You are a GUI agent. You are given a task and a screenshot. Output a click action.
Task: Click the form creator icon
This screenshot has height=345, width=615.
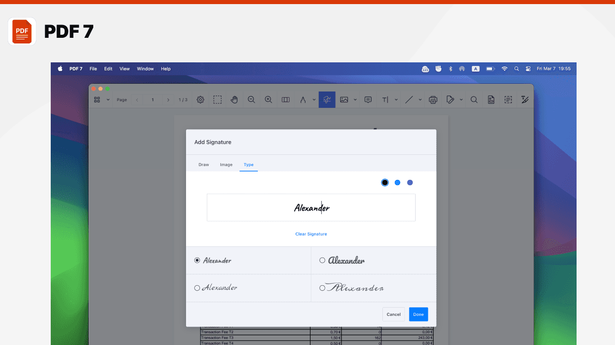pyautogui.click(x=508, y=100)
